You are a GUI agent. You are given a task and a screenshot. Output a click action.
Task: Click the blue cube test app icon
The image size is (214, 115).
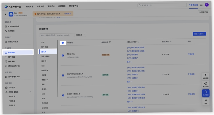tap(11, 14)
